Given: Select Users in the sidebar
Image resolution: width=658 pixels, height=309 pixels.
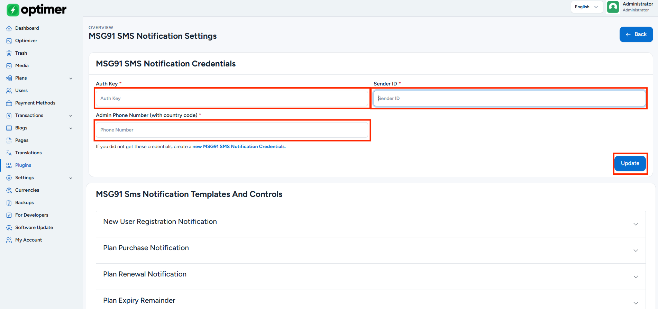Looking at the screenshot, I should tap(21, 91).
